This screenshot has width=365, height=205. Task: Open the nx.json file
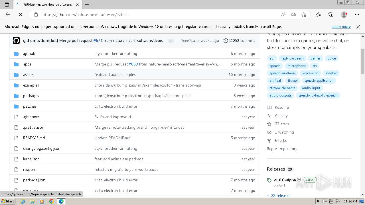29,169
